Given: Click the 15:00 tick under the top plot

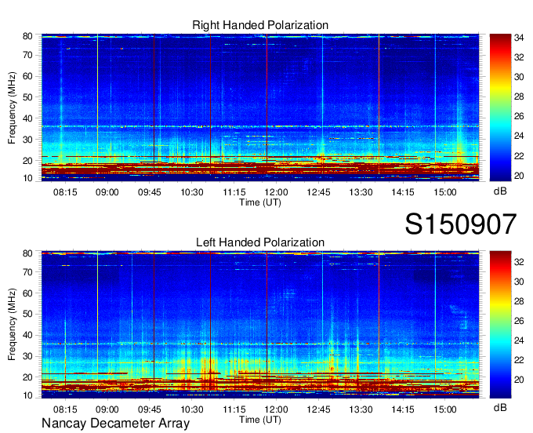Looking at the screenshot, I should coord(445,192).
